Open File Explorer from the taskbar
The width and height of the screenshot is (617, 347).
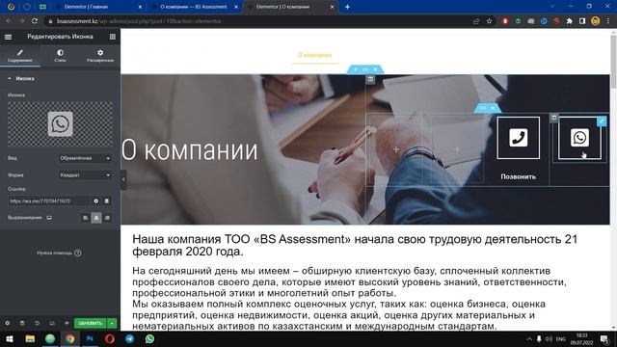[30, 338]
